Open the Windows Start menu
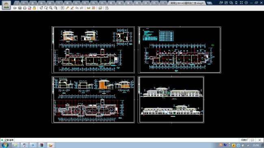 coord(5,145)
